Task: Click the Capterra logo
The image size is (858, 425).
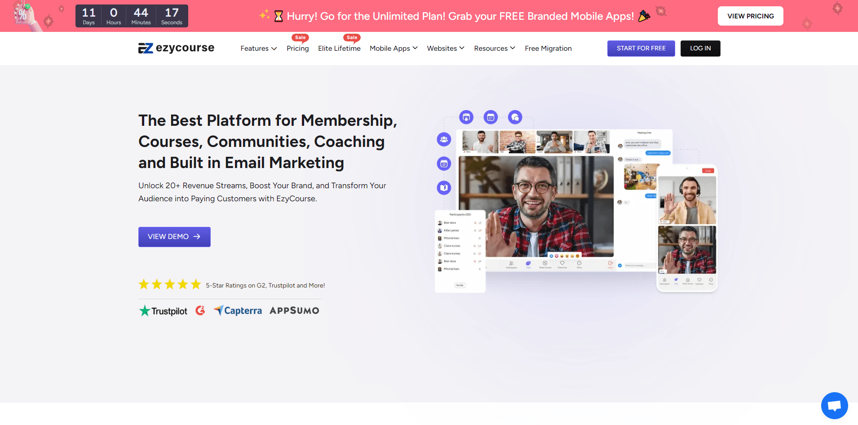Action: pyautogui.click(x=238, y=310)
